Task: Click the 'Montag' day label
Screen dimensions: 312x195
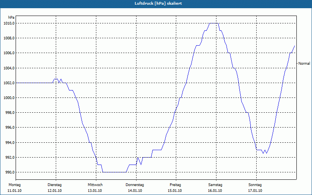Action: tap(14, 185)
